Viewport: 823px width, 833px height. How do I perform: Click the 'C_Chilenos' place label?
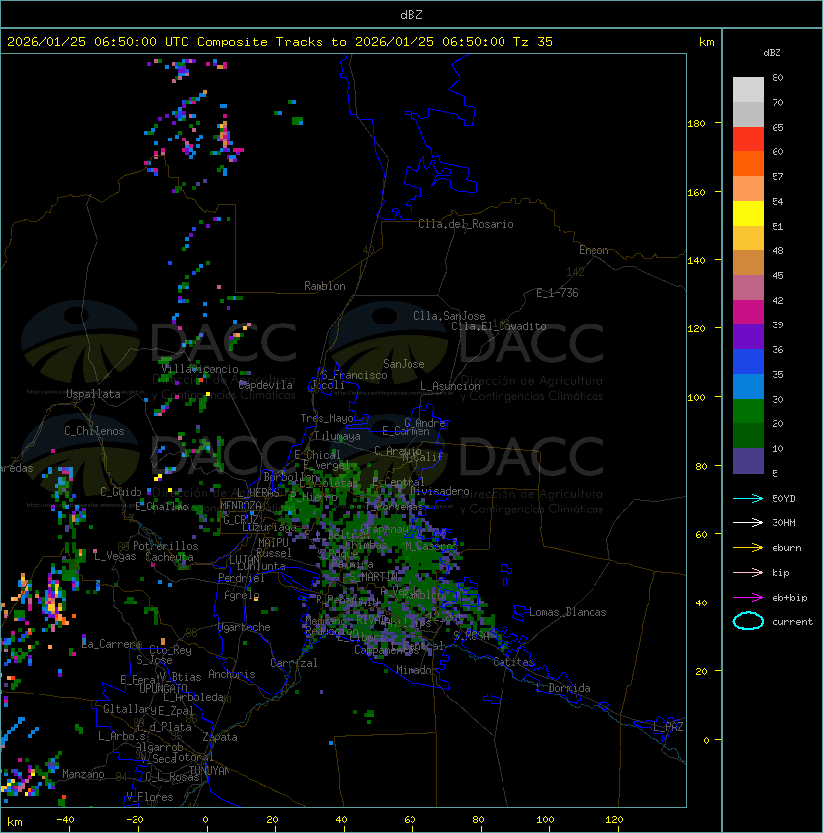click(x=94, y=431)
